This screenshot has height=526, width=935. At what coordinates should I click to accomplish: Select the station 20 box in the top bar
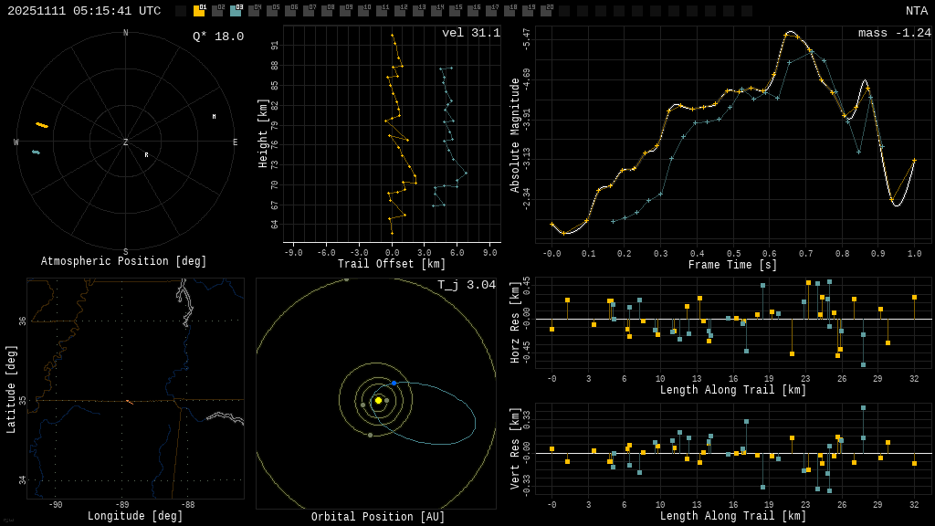(546, 11)
